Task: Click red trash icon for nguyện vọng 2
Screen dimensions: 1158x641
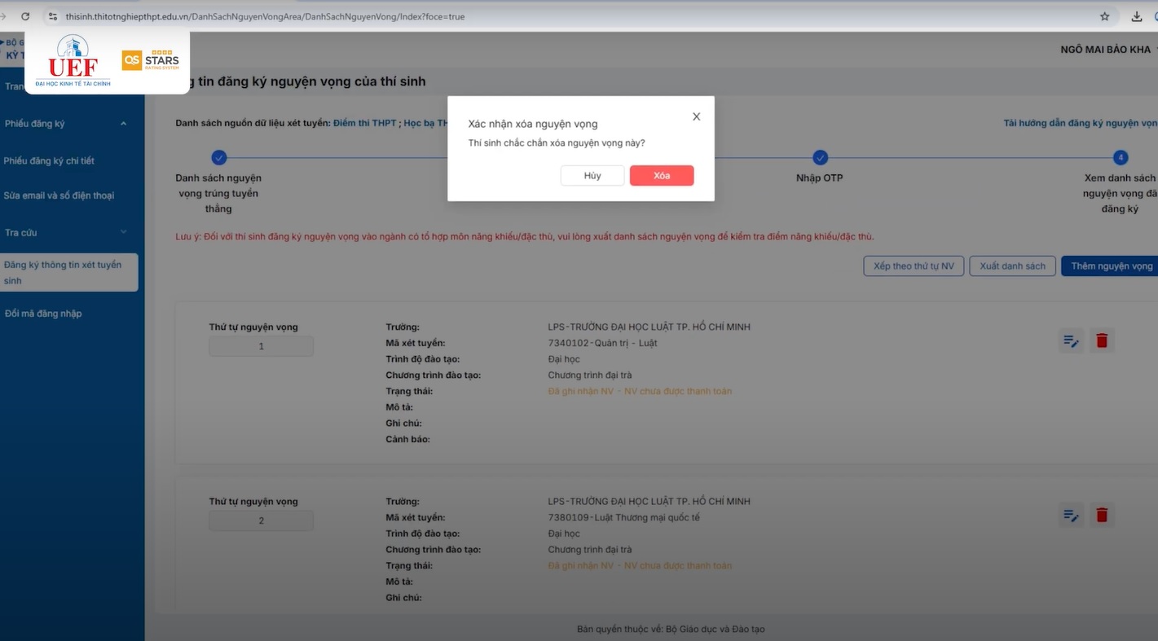Action: tap(1102, 515)
